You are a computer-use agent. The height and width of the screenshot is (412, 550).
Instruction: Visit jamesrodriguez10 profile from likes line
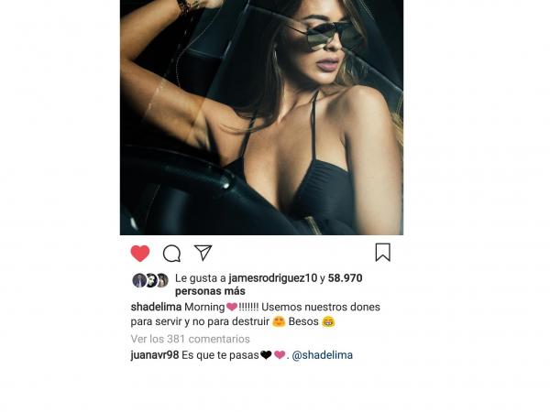tap(272, 278)
